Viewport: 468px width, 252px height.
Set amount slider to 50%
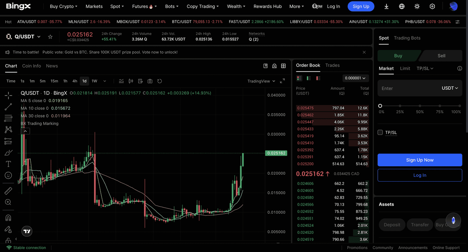point(420,106)
